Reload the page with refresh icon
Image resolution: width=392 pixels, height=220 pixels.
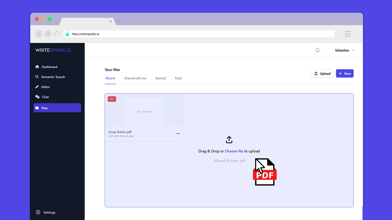[x=57, y=34]
